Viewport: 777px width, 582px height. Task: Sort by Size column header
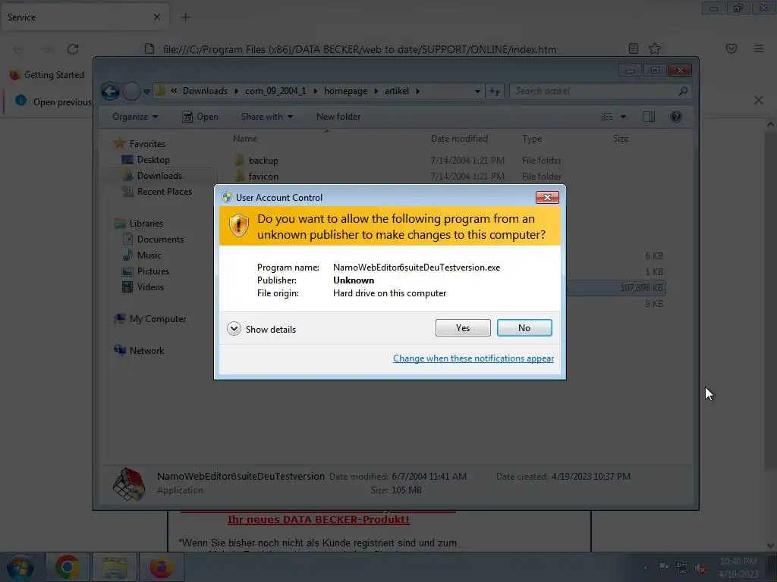coord(621,139)
